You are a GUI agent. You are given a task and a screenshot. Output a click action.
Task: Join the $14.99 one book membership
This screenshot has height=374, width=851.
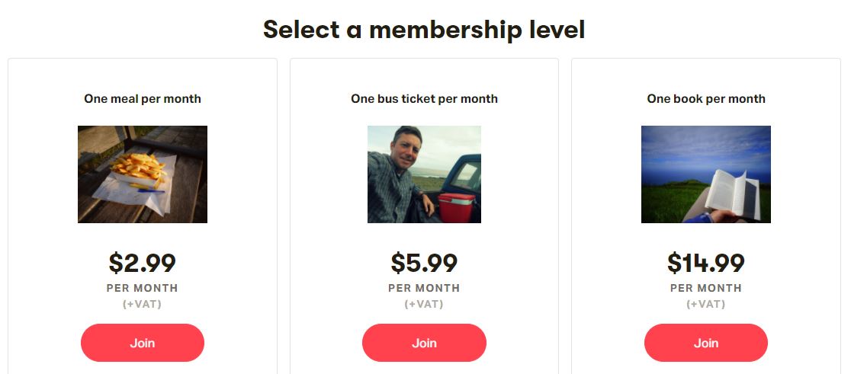(706, 343)
